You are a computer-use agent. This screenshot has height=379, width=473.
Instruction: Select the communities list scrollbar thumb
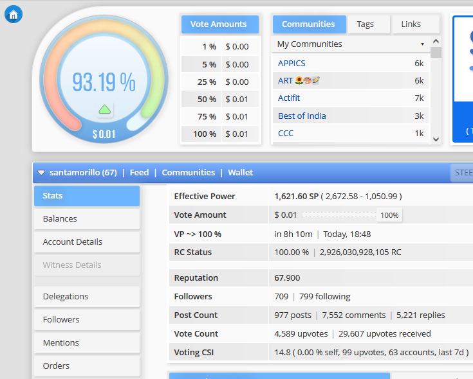coord(436,52)
